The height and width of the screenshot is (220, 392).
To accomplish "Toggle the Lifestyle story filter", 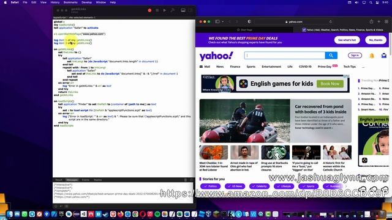I will click(x=284, y=186).
